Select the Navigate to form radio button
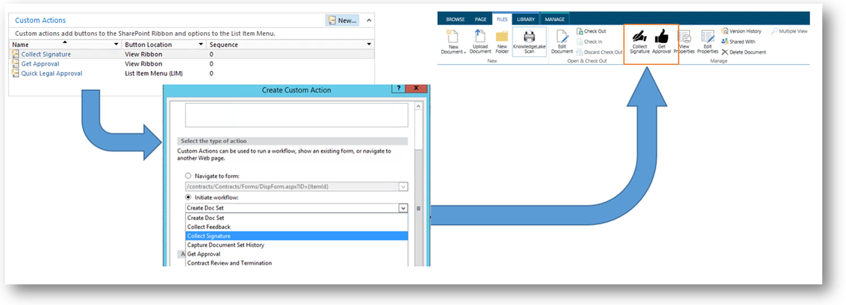 (188, 176)
